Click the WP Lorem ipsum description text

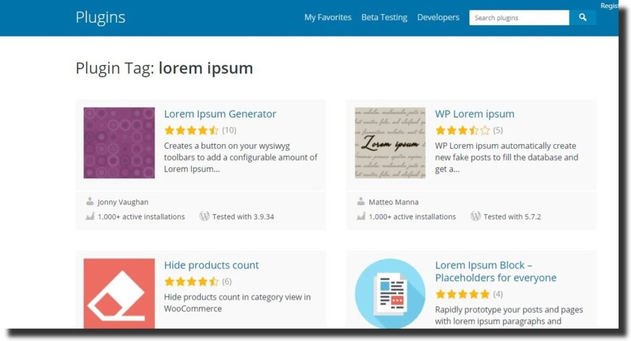[x=507, y=157]
